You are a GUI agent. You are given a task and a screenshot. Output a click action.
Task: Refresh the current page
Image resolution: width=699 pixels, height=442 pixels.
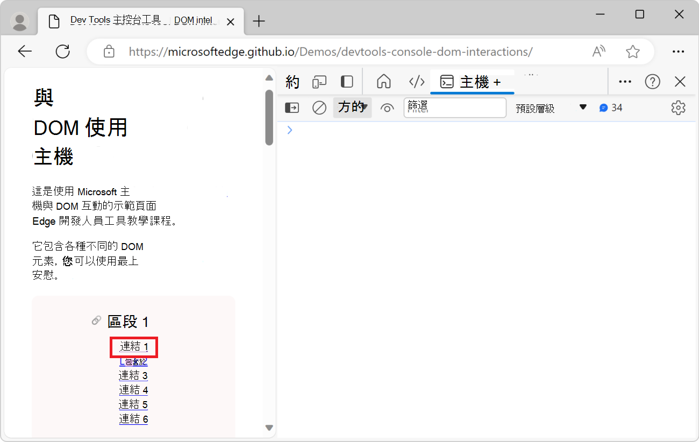click(x=63, y=52)
